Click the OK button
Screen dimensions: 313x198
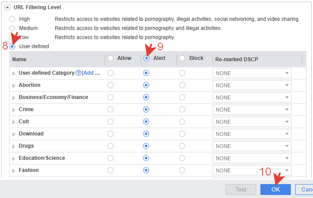coord(275,189)
